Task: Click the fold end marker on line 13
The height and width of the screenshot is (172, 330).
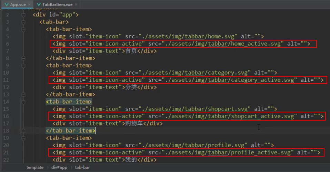Action: click(23, 94)
